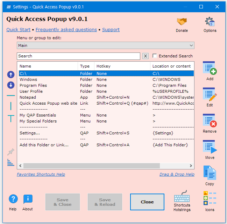Add a horizontal separator line icon

tap(11, 96)
